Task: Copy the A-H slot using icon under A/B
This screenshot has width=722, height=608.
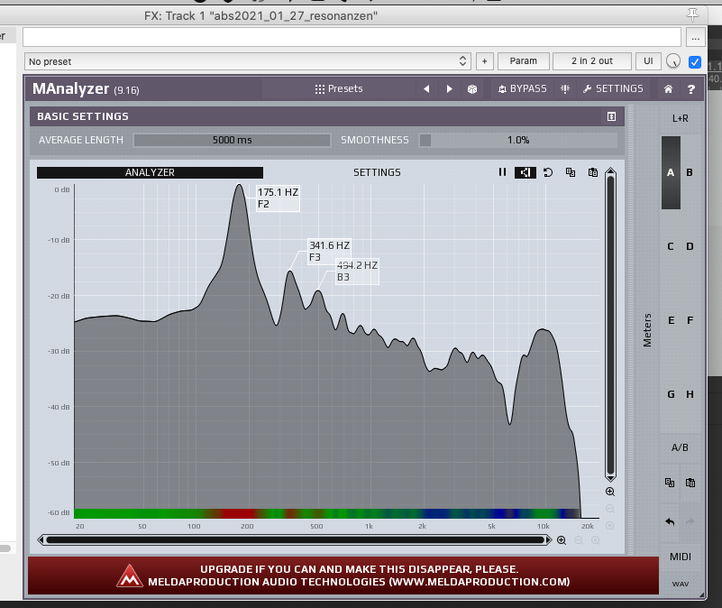Action: coord(670,483)
